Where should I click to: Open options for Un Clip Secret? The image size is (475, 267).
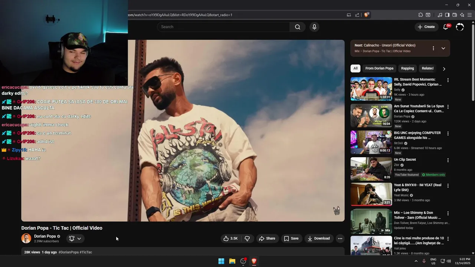tap(448, 160)
